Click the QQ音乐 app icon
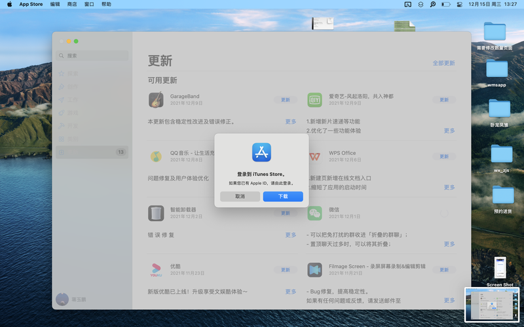The width and height of the screenshot is (524, 327). (156, 156)
